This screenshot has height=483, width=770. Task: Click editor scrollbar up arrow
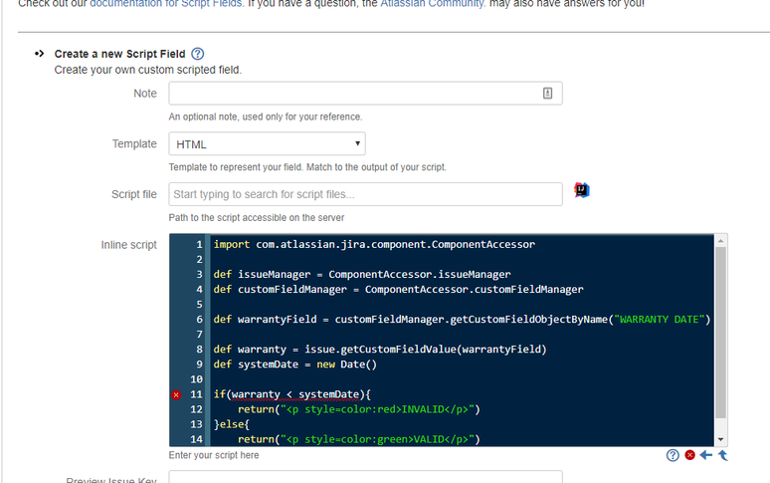[721, 241]
